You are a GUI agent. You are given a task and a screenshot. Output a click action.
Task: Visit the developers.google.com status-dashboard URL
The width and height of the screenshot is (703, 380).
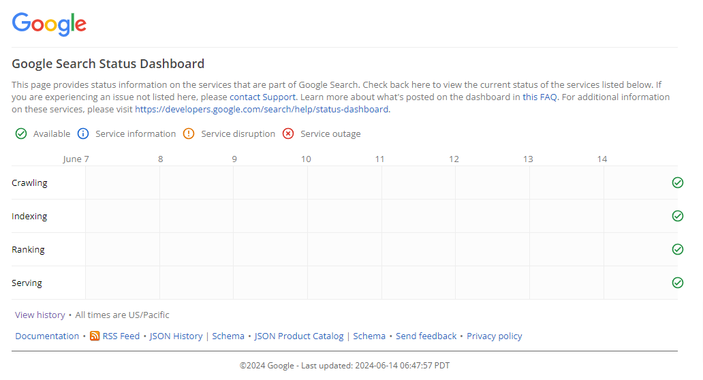click(262, 110)
